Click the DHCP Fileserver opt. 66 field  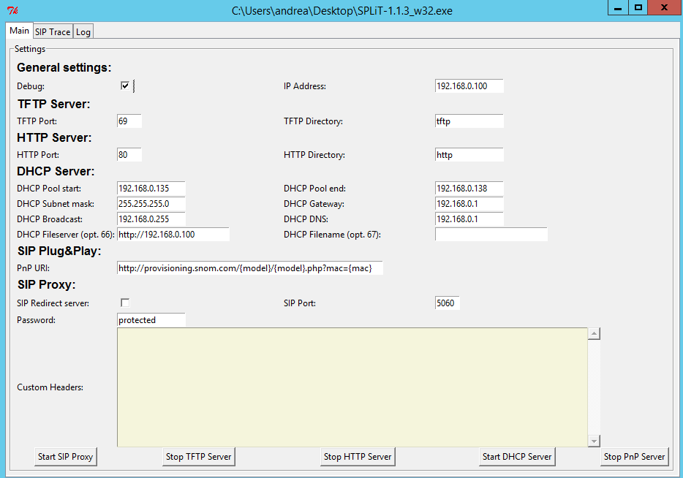click(173, 234)
